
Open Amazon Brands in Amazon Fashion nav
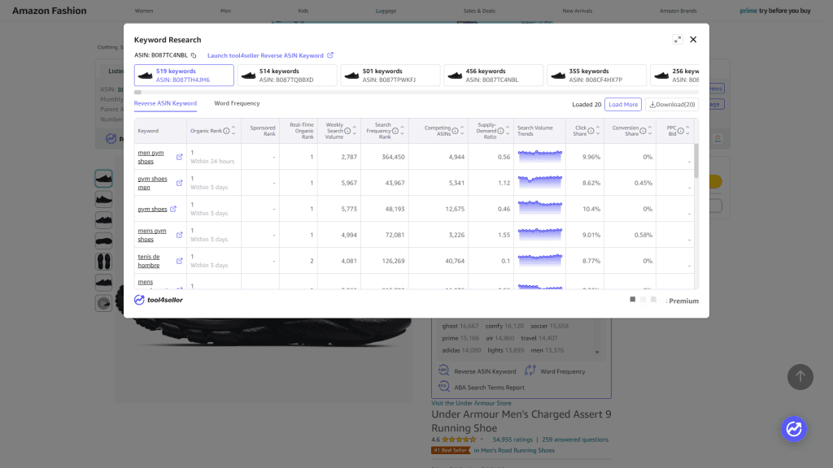click(678, 11)
